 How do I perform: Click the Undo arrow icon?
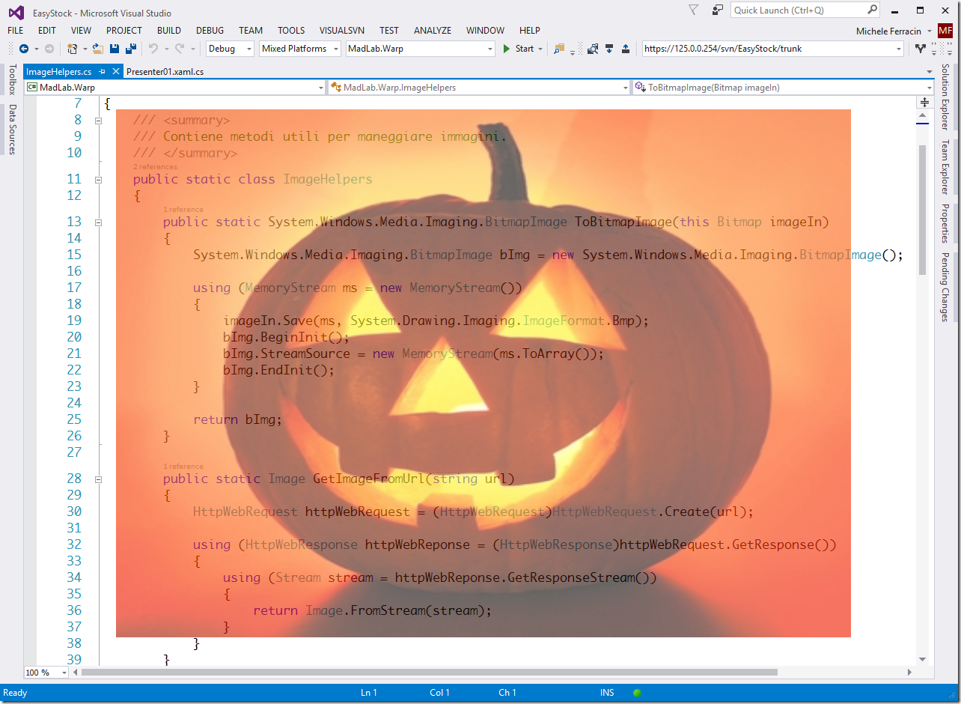pyautogui.click(x=153, y=49)
